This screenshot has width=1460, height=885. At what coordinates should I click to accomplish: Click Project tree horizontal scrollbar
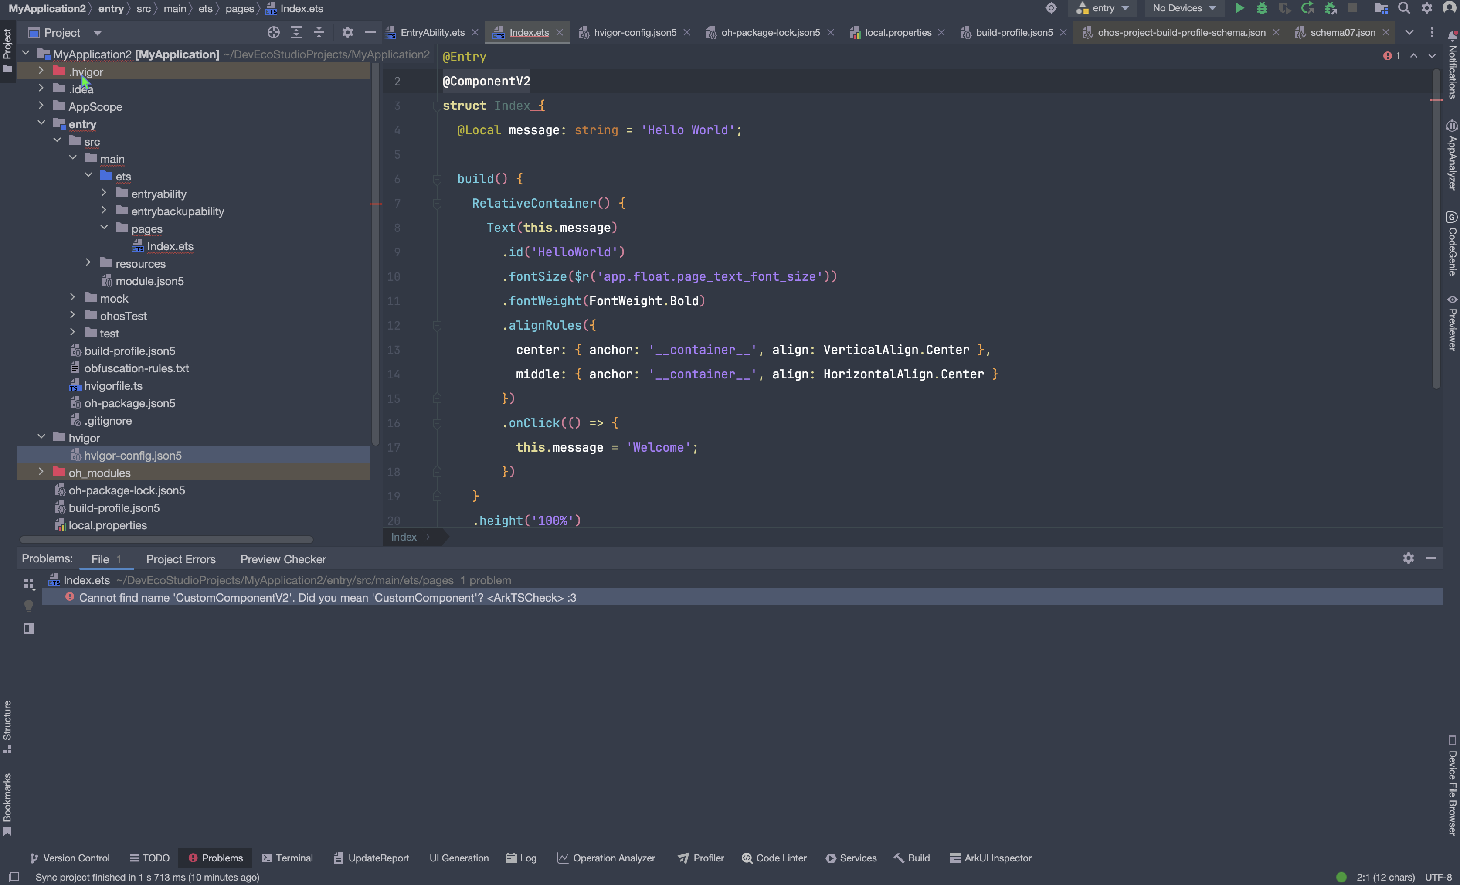tap(166, 539)
